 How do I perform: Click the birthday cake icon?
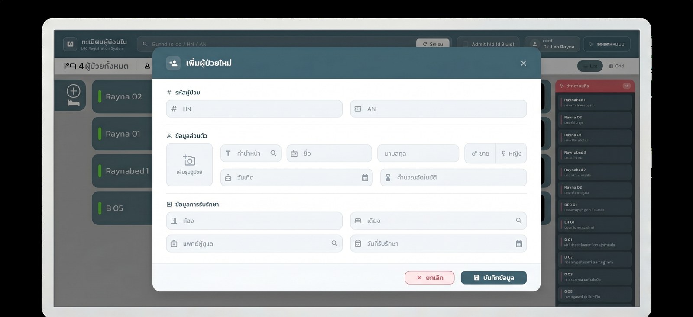[x=228, y=178]
